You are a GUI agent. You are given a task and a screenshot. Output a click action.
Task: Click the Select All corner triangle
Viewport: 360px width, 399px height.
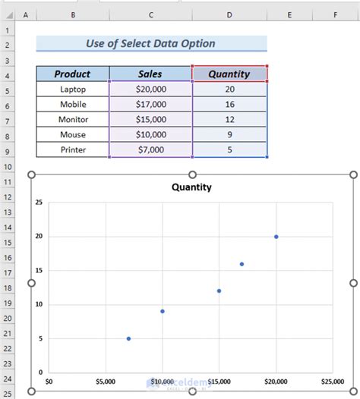pyautogui.click(x=9, y=15)
